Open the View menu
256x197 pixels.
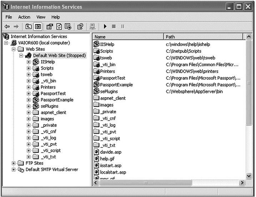click(x=41, y=17)
